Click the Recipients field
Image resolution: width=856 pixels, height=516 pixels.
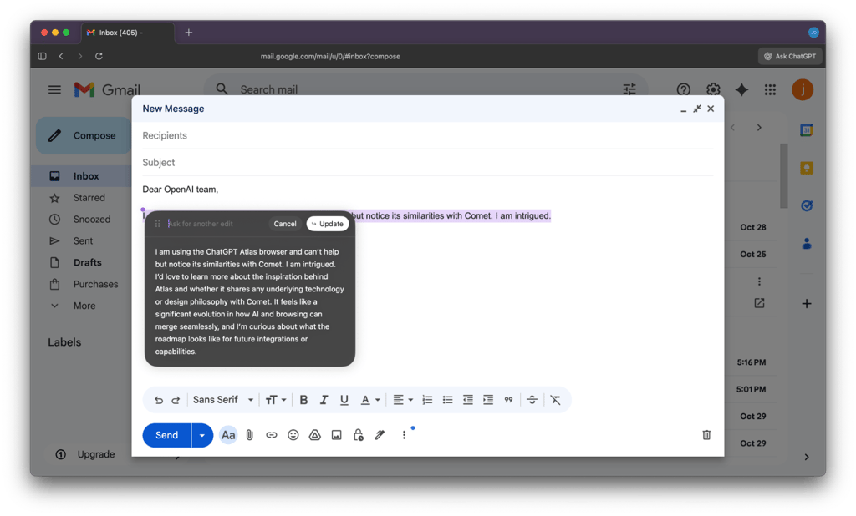427,135
